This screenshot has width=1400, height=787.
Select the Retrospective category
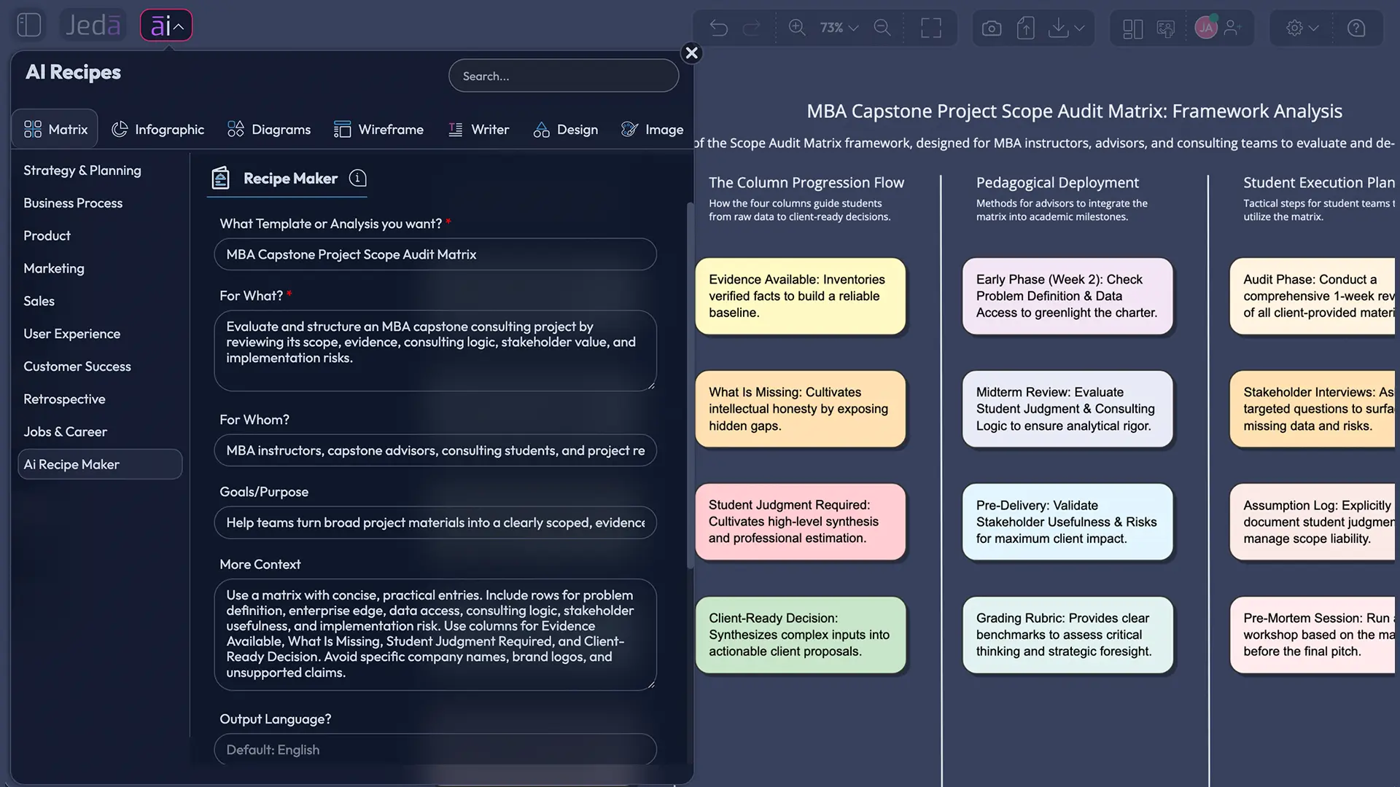(x=64, y=399)
